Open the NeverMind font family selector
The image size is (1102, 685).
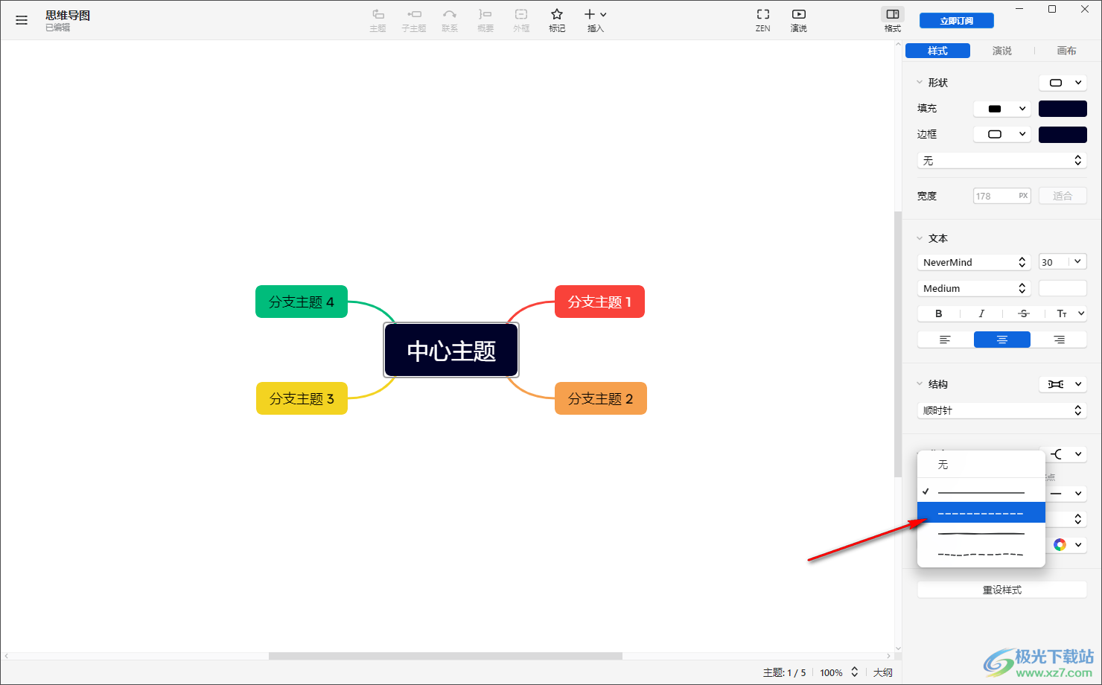click(x=974, y=262)
